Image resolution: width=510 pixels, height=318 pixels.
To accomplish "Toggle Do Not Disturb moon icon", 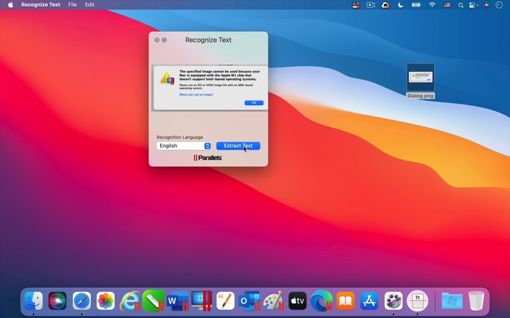I will [x=401, y=5].
